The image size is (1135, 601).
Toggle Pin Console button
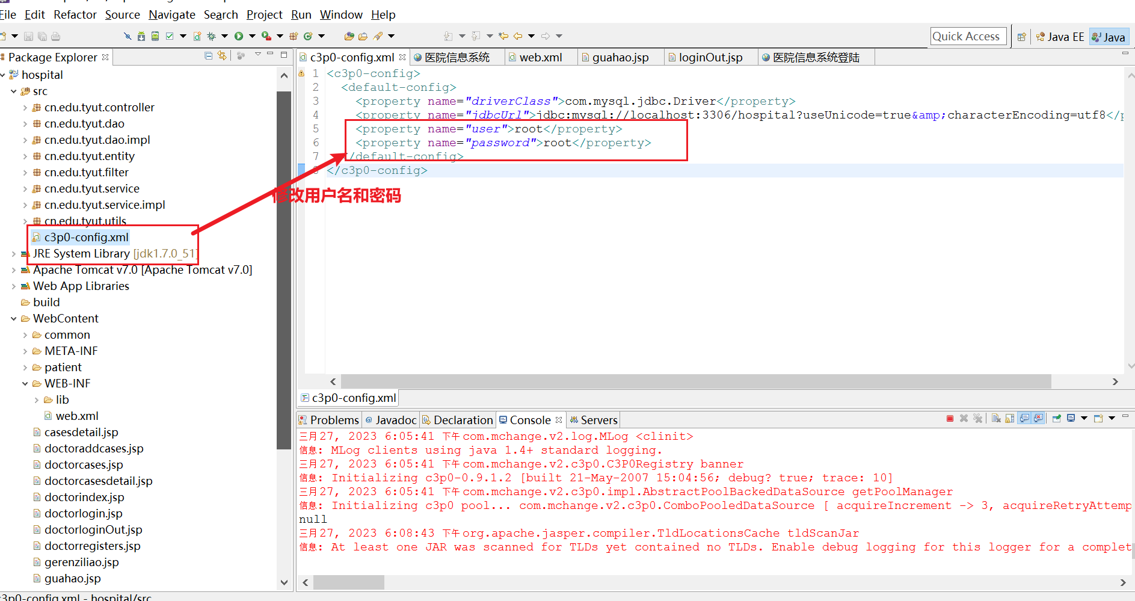(1057, 418)
